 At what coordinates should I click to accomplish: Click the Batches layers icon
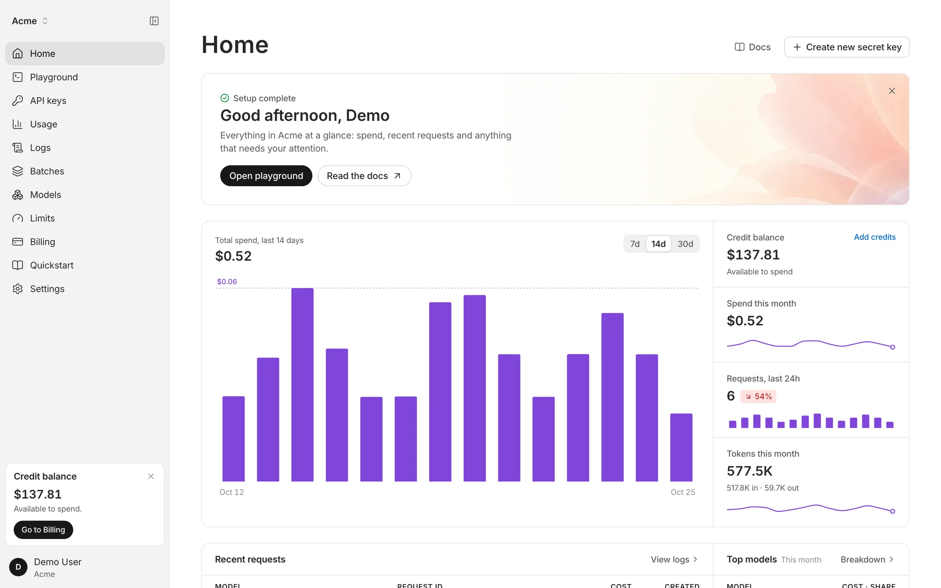(x=18, y=171)
